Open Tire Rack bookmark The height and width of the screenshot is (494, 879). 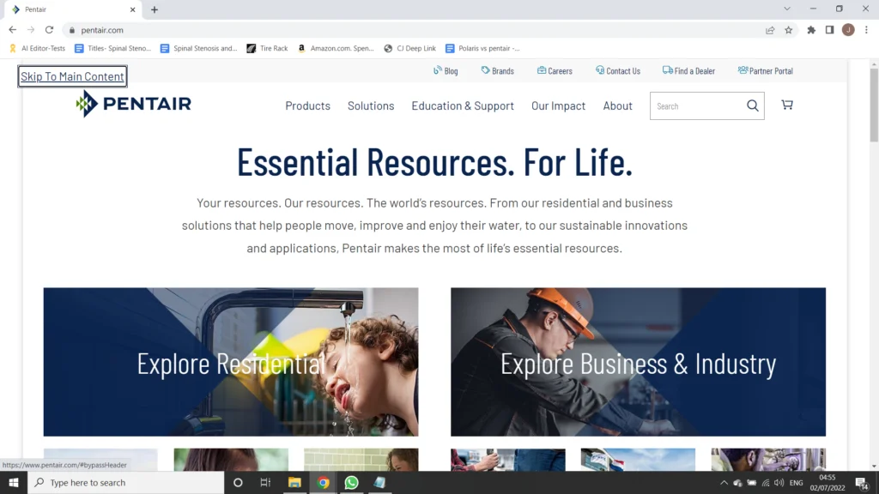(x=268, y=48)
